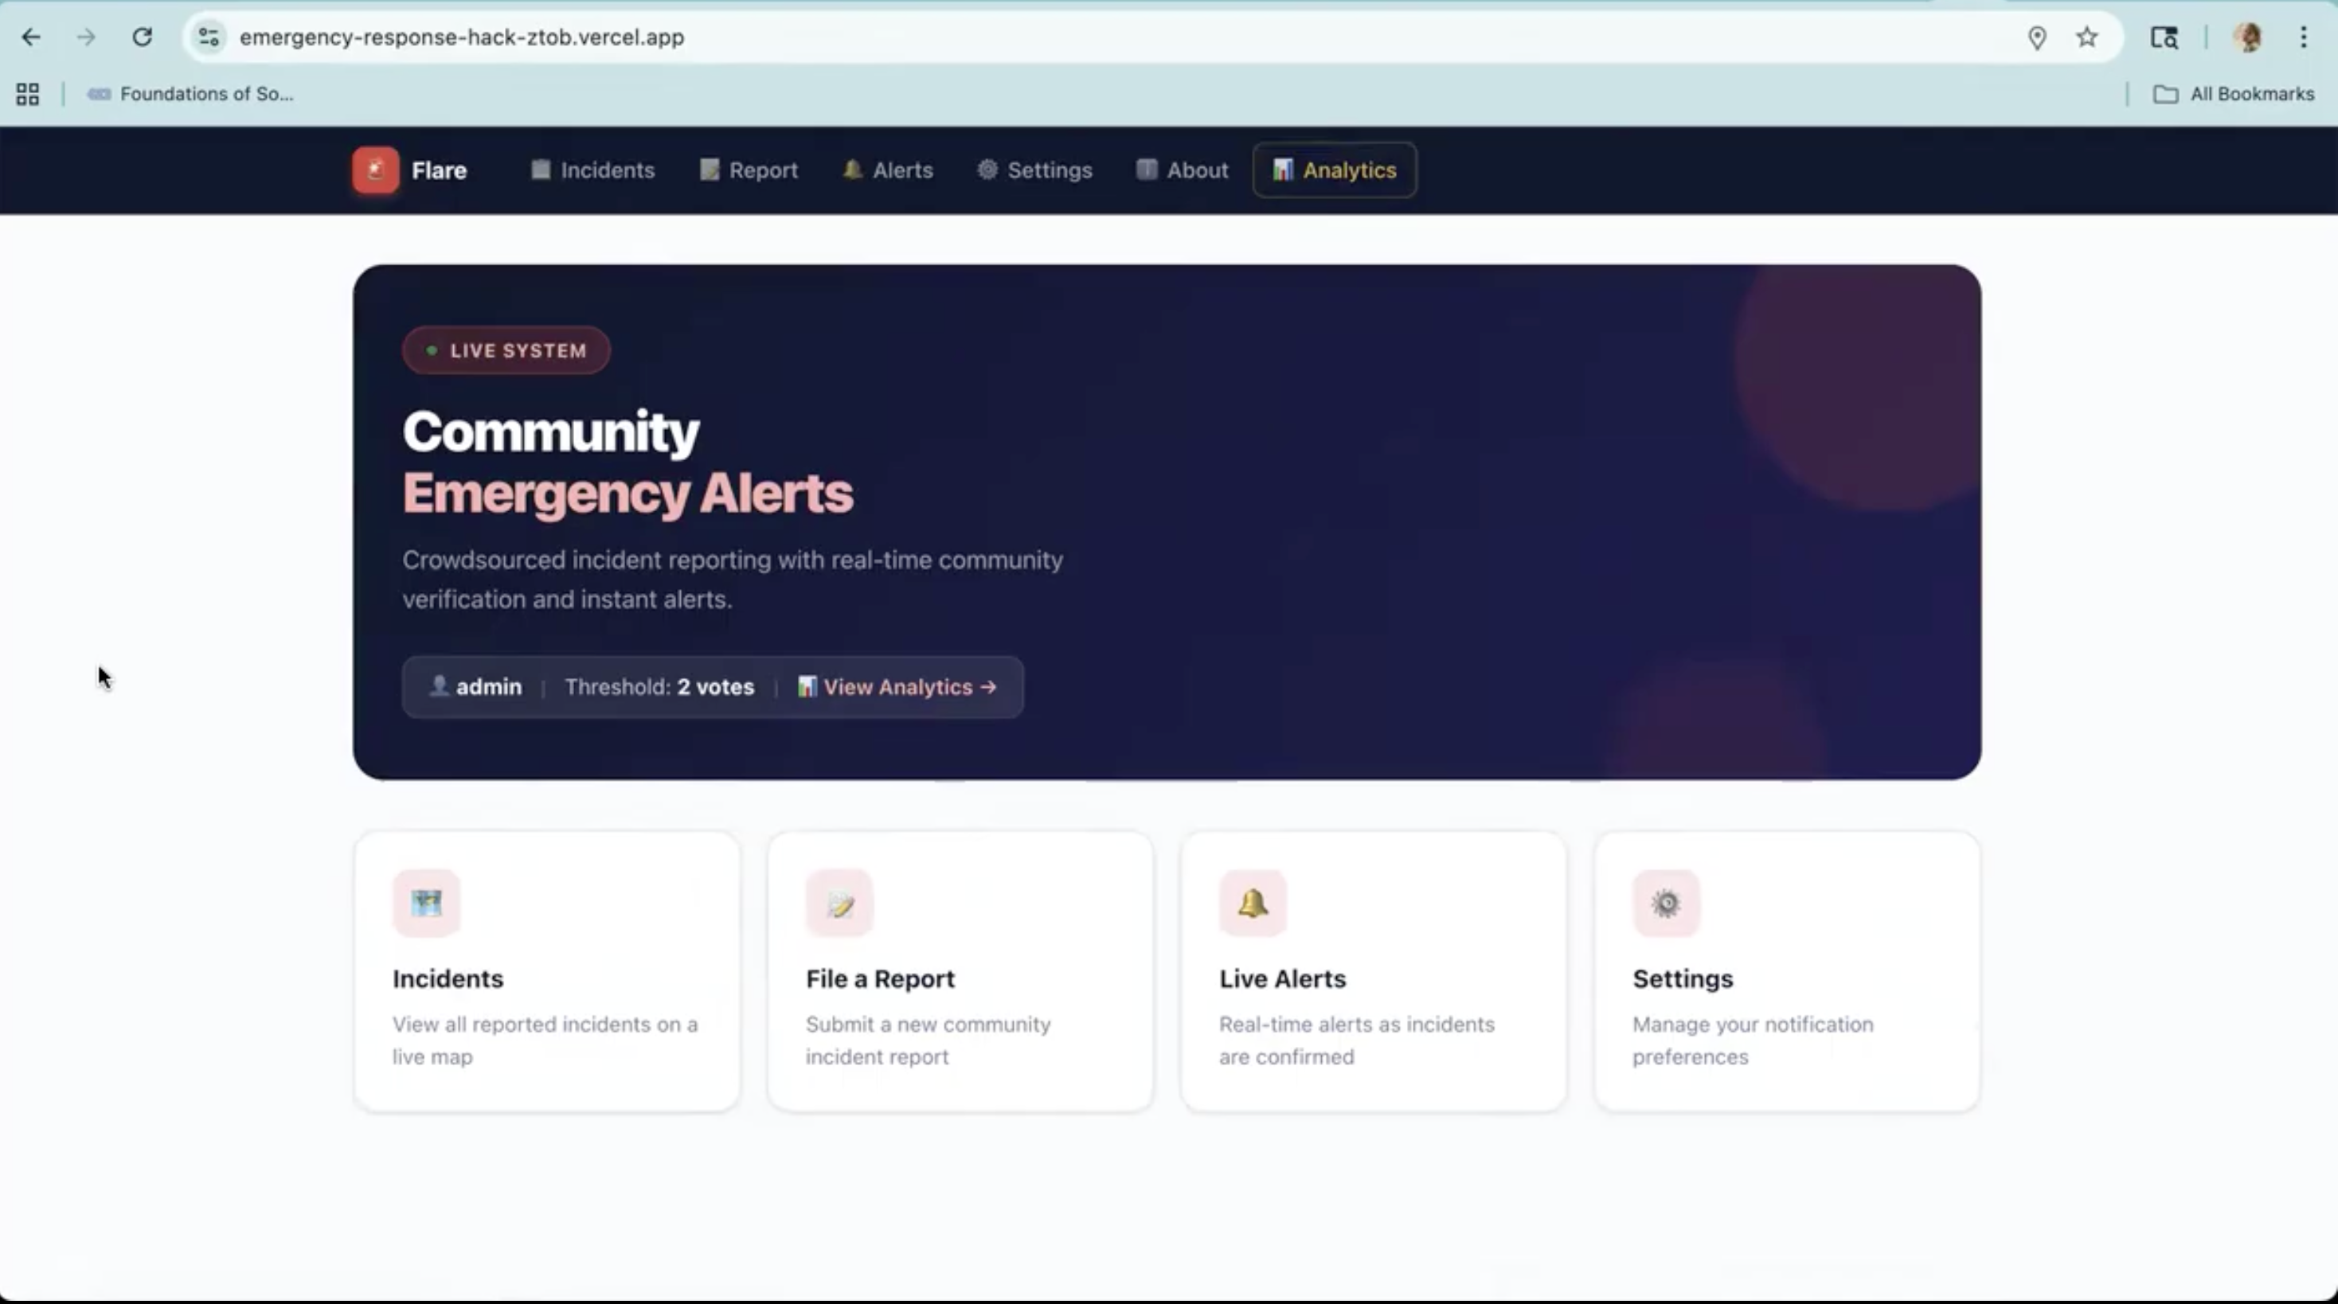The width and height of the screenshot is (2338, 1304).
Task: Open About in the navigation bar
Action: coord(1182,170)
